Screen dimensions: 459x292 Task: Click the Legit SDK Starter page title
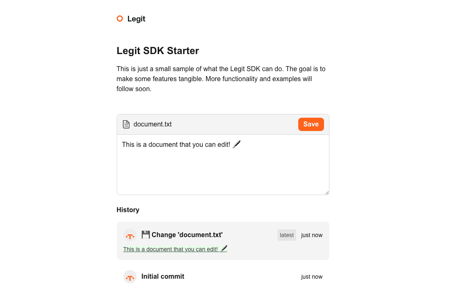click(x=157, y=50)
